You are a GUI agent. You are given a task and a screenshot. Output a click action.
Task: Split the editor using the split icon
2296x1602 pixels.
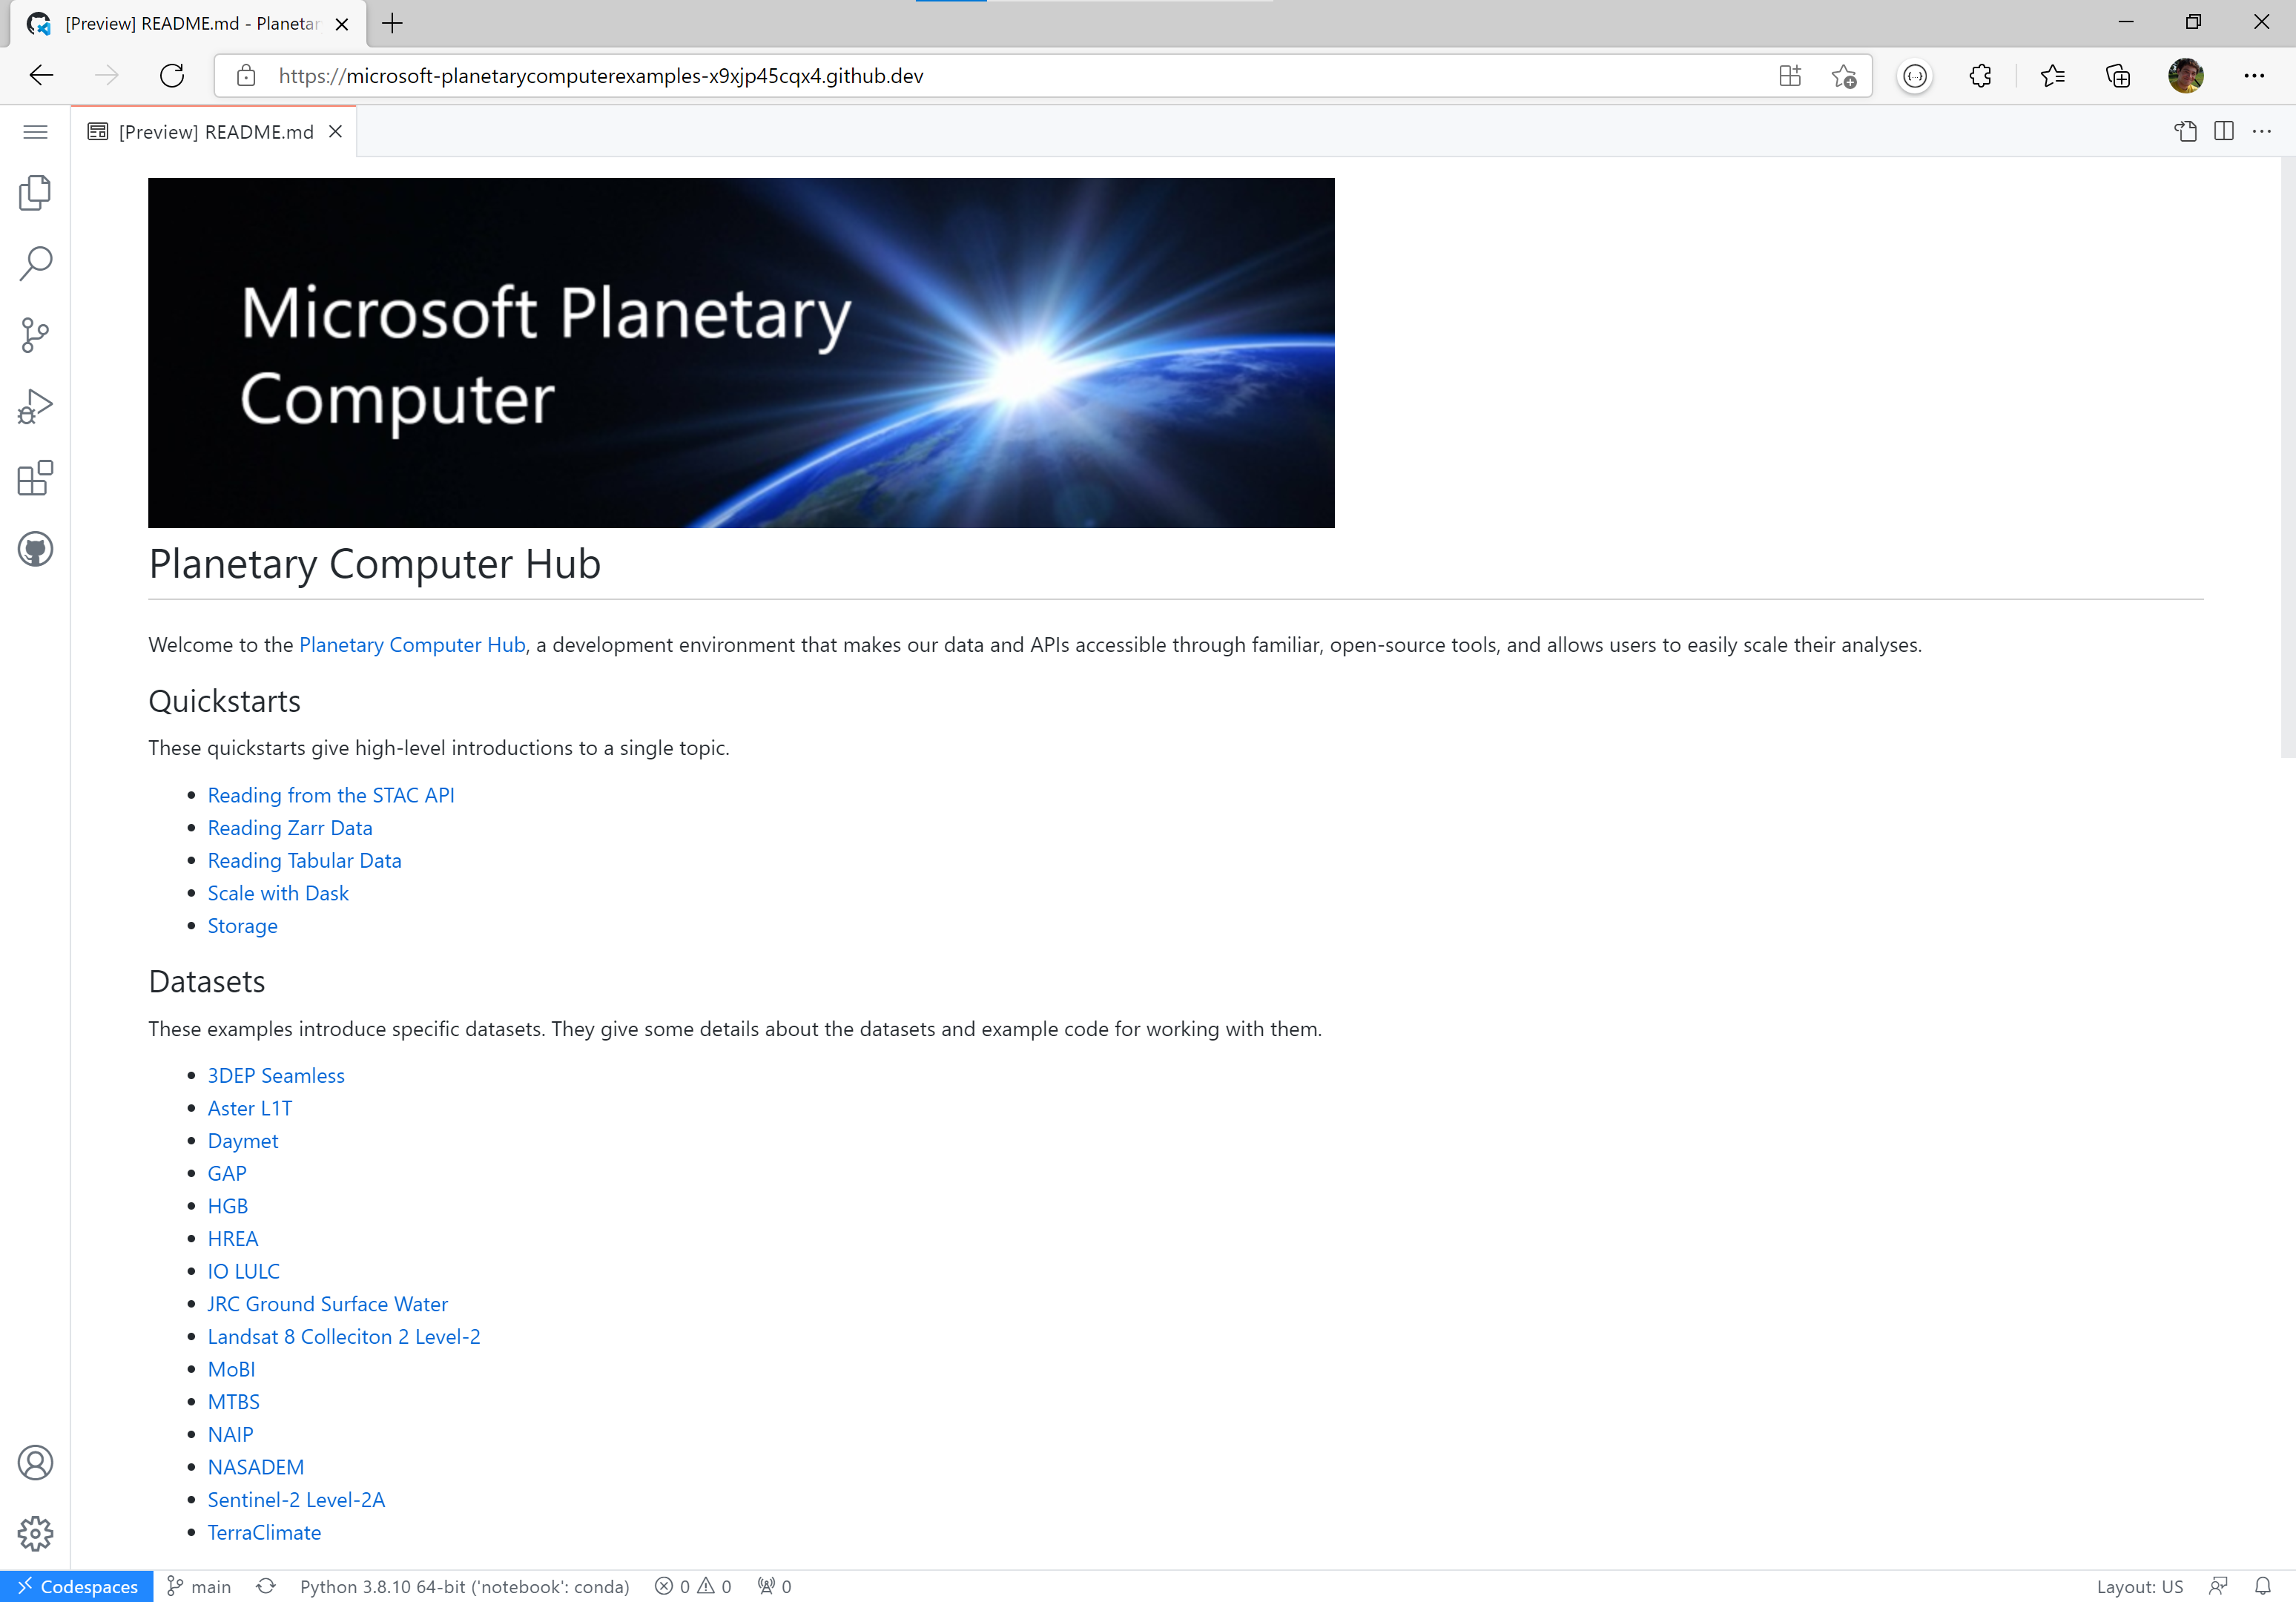(x=2223, y=131)
